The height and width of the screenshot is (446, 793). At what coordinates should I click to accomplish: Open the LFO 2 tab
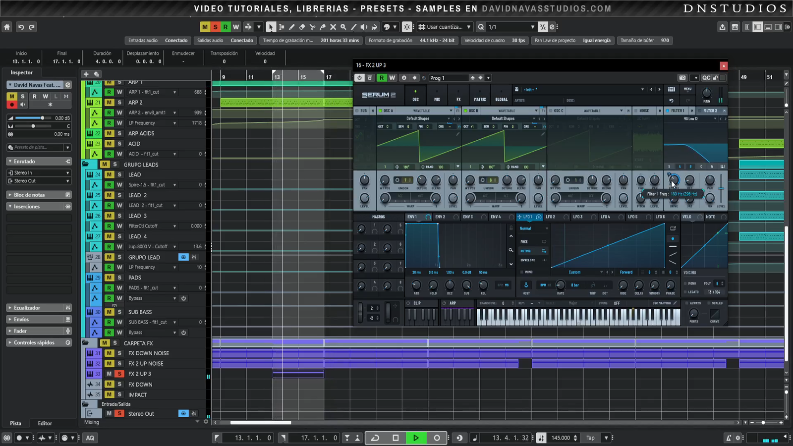pyautogui.click(x=550, y=217)
